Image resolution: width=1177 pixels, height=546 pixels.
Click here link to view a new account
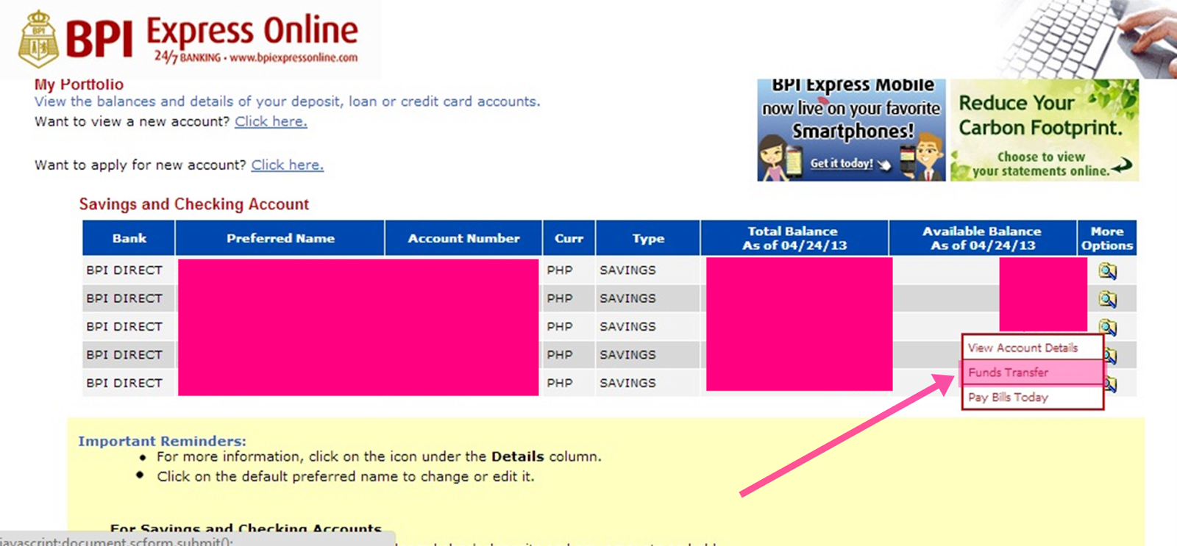271,121
